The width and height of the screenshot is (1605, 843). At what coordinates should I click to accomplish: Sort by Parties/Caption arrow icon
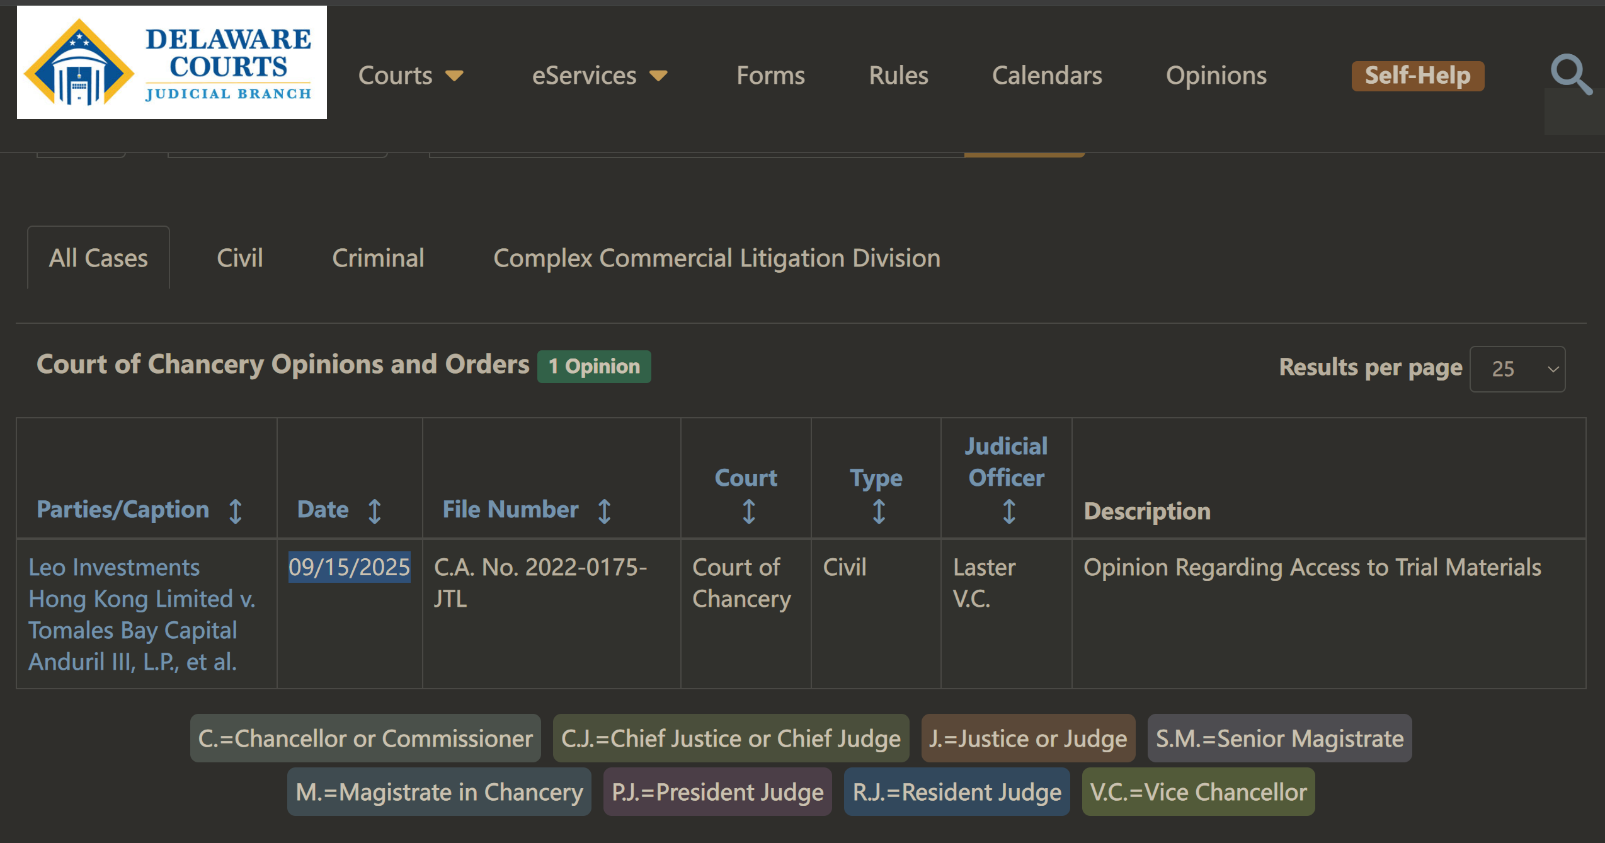(236, 511)
